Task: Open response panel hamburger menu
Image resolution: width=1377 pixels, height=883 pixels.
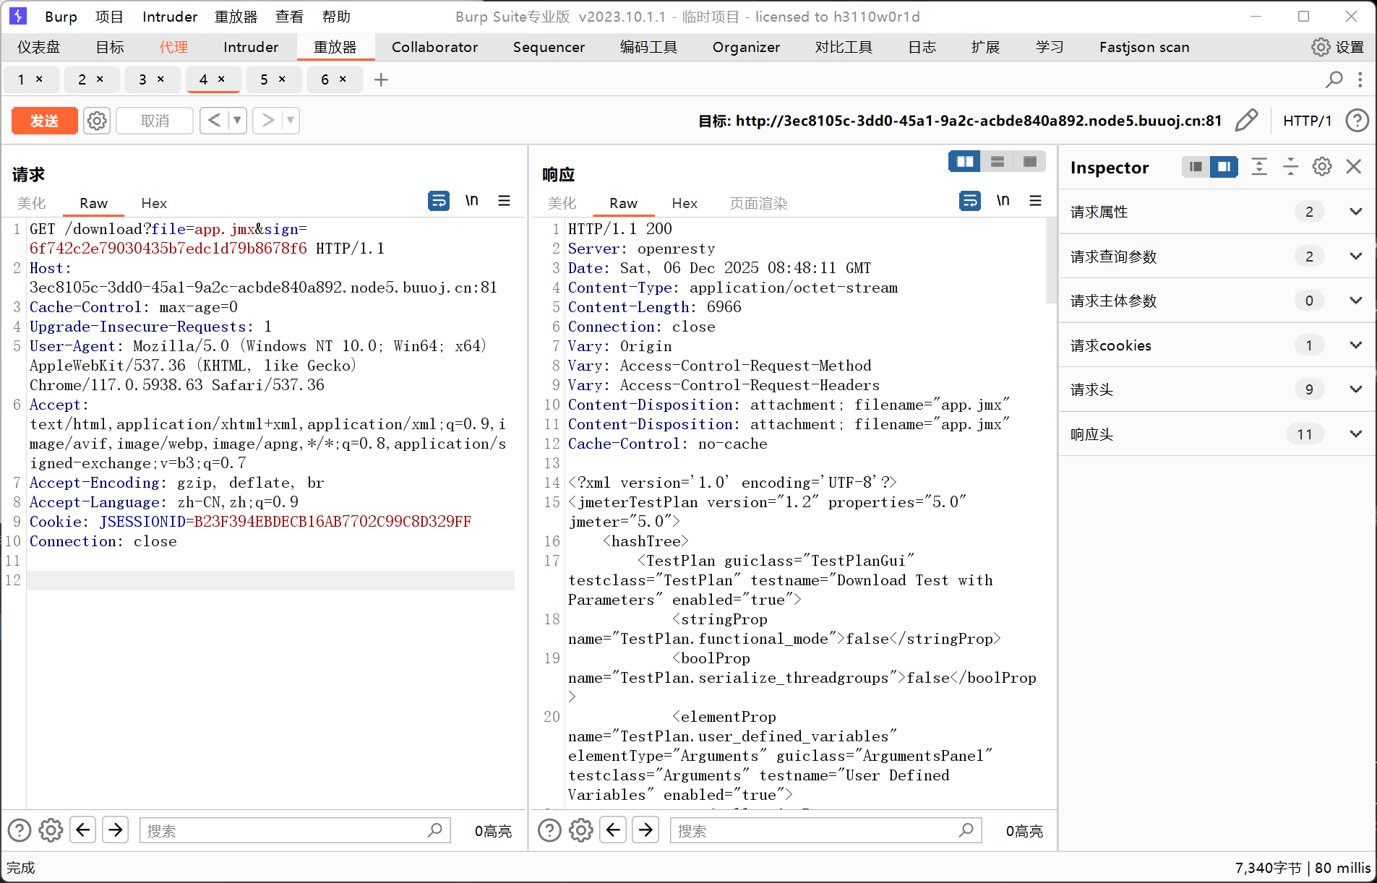Action: (1036, 201)
